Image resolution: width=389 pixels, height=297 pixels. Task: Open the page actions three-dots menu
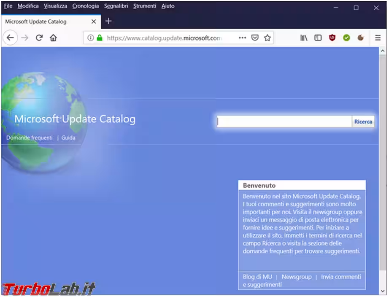pyautogui.click(x=242, y=38)
